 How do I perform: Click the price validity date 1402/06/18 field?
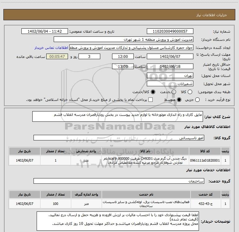point(170,66)
